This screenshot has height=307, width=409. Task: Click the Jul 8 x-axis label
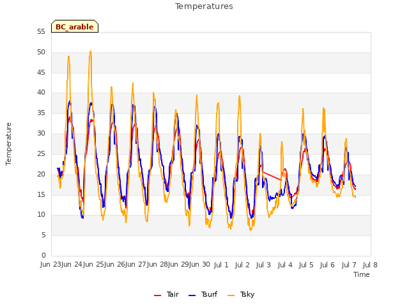pos(370,265)
